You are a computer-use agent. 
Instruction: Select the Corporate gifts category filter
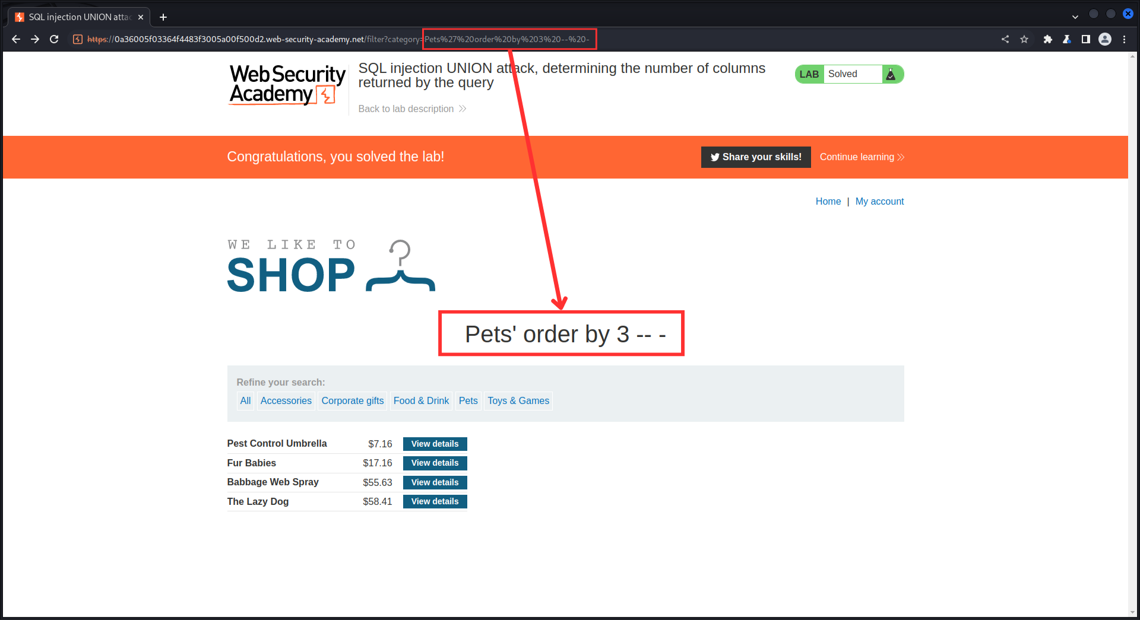[x=352, y=401]
